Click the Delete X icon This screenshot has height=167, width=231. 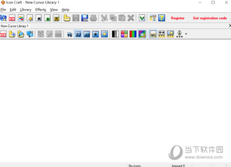[x=131, y=18]
